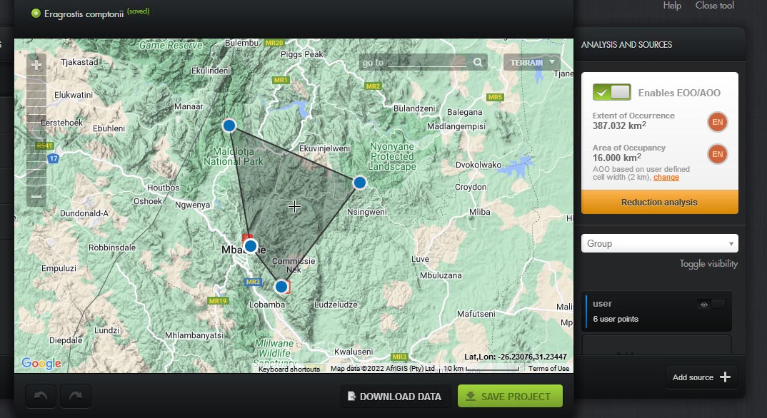Screen dimensions: 767x418
Task: Click the EN badge for Extent of Occurrence
Action: 717,123
